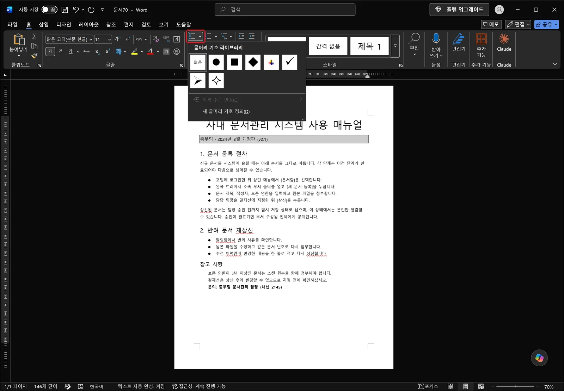Click the red font color button
This screenshot has height=391, width=564.
click(x=151, y=51)
